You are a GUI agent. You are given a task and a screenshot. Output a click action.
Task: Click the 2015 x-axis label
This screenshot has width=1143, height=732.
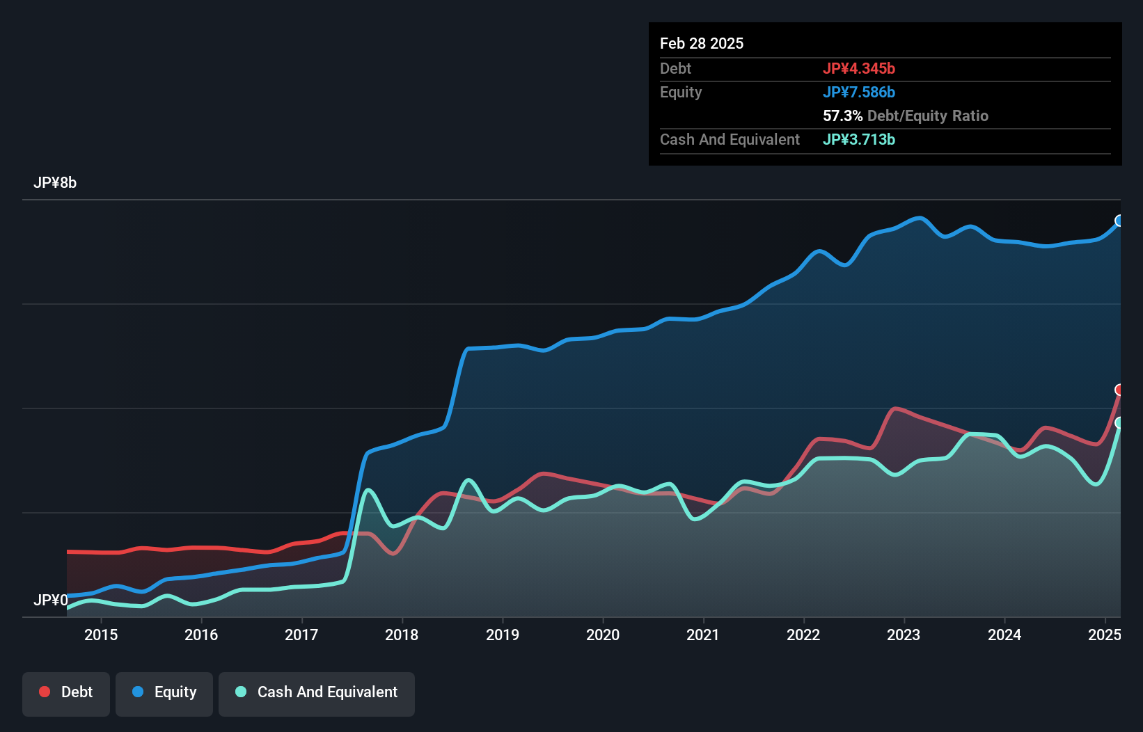coord(101,635)
